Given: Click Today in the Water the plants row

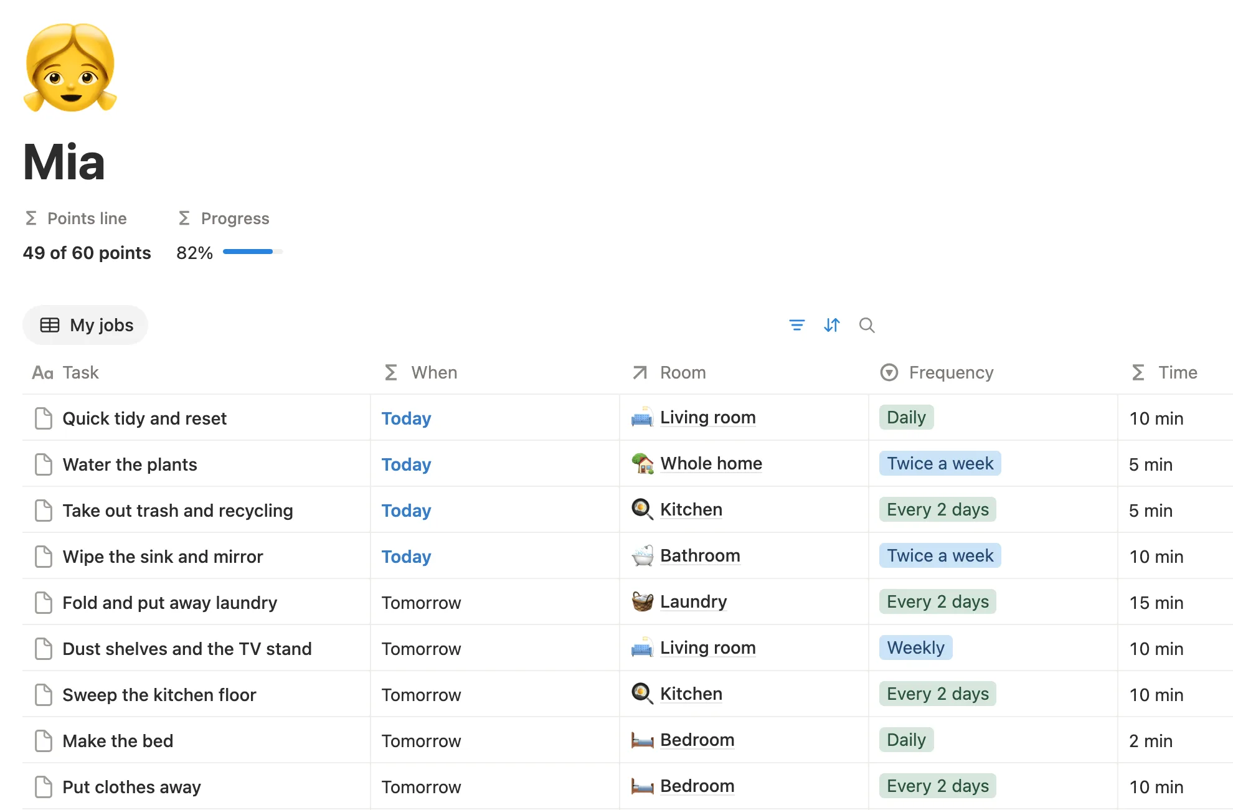Looking at the screenshot, I should point(406,464).
